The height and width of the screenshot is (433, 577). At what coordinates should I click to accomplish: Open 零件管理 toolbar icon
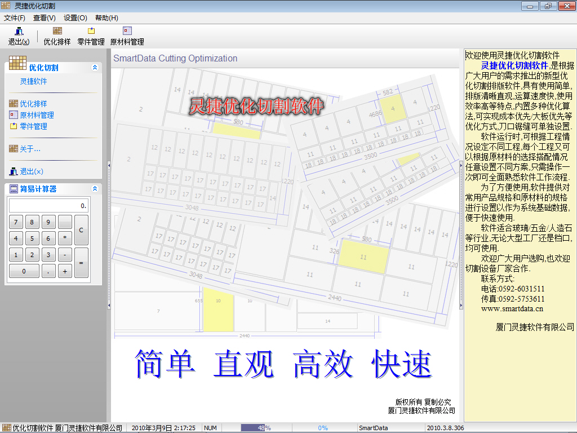pyautogui.click(x=91, y=31)
